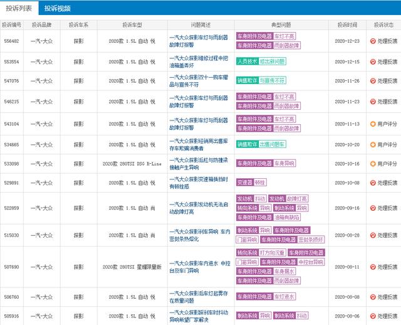Viewport: 401px width, 325px height.
Task: Click 发动机 故障灯亮 tag
Action: pyautogui.click(x=288, y=198)
